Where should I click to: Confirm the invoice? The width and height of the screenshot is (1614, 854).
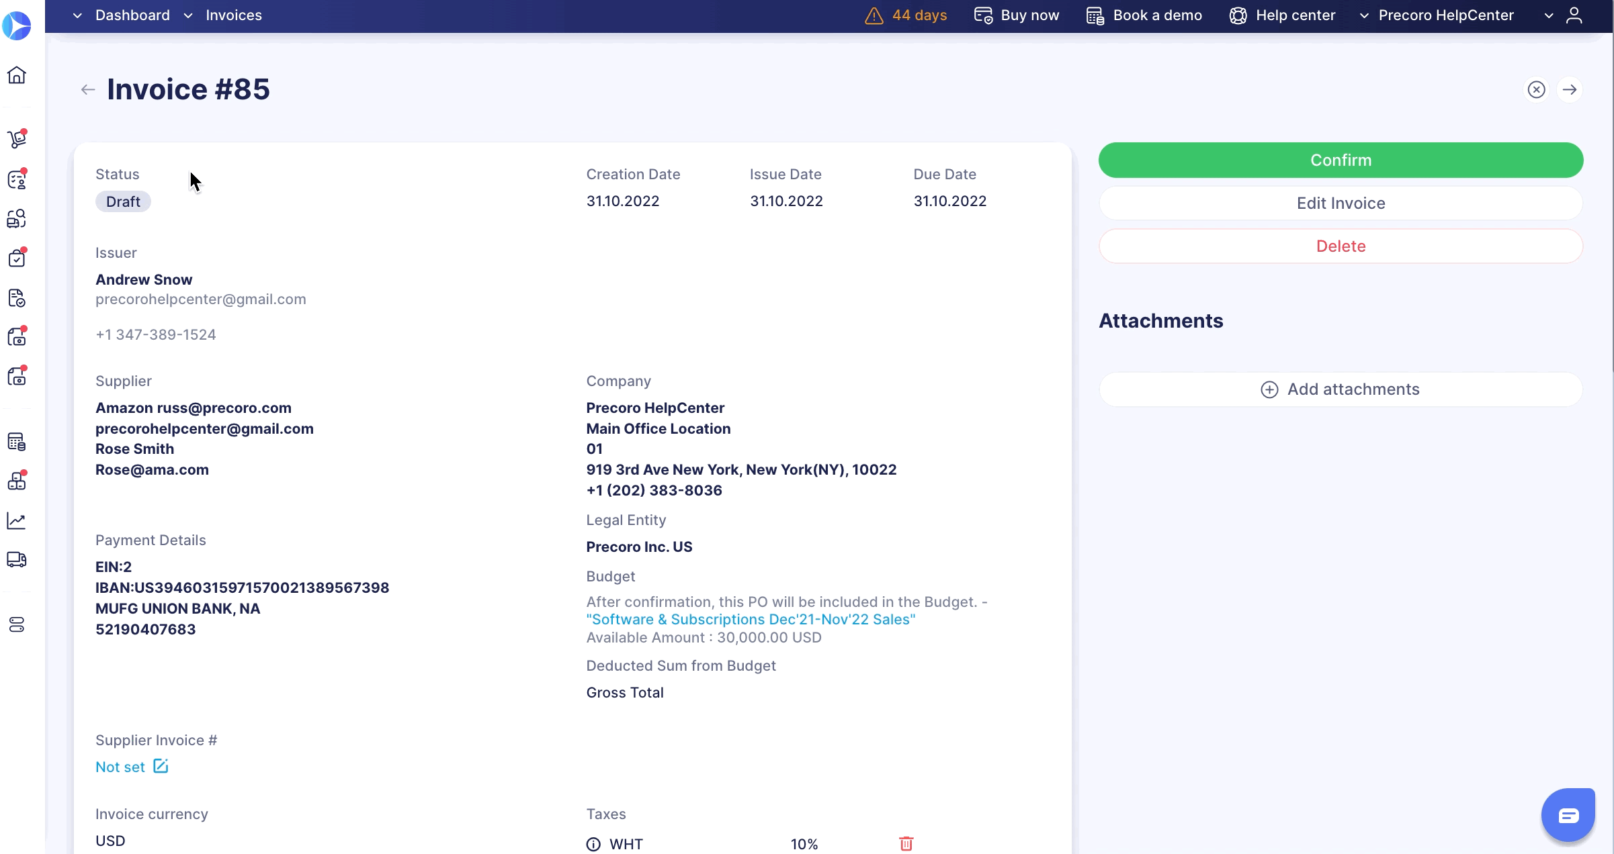tap(1341, 160)
